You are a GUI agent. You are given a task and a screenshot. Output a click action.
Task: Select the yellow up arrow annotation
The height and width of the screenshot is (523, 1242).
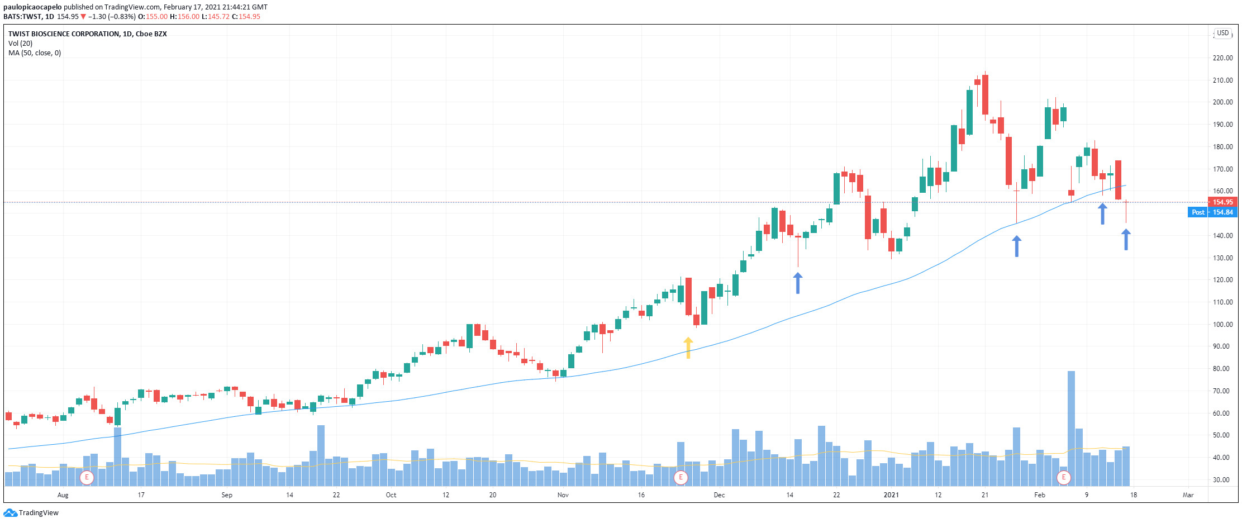pos(688,348)
